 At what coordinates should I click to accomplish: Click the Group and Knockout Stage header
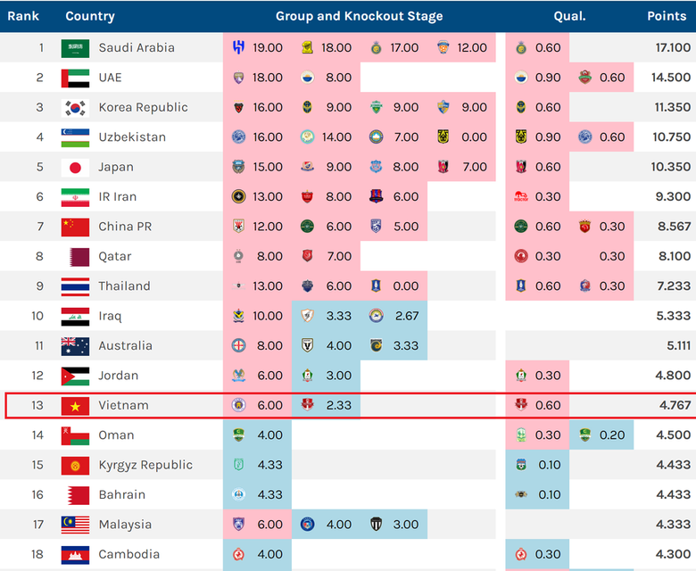[x=359, y=16]
